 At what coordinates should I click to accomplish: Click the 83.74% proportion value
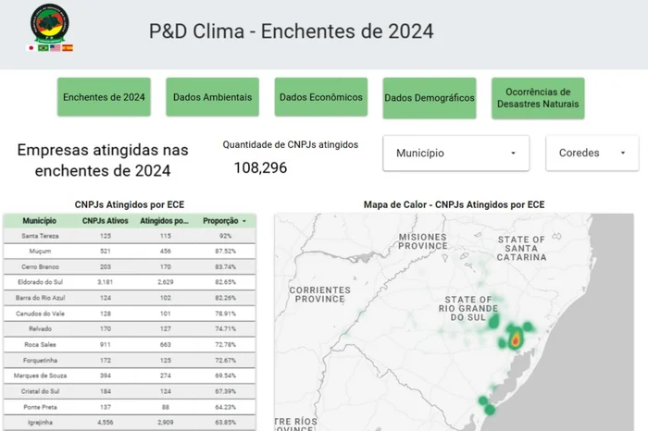225,266
